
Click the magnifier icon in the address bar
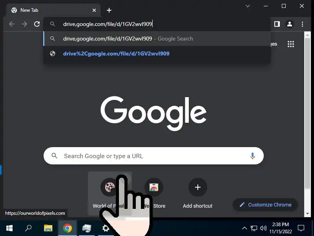[53, 24]
